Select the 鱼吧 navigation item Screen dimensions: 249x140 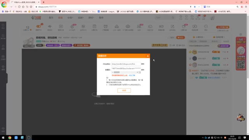pyautogui.click(x=101, y=17)
